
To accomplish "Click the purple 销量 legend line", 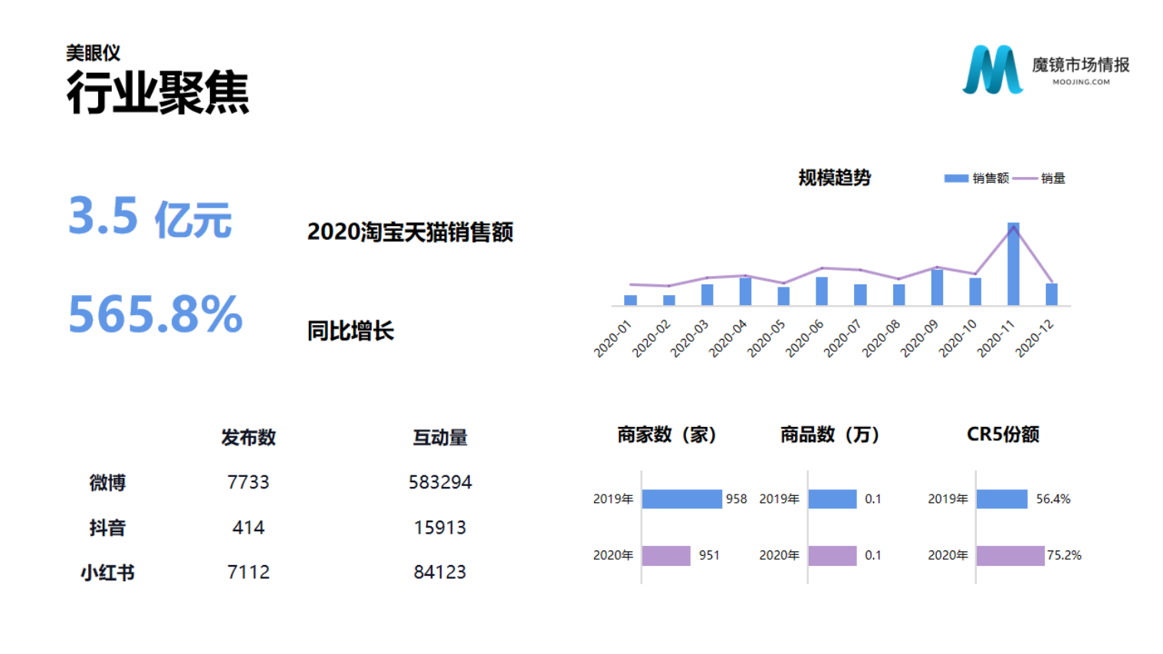I will pyautogui.click(x=1025, y=179).
